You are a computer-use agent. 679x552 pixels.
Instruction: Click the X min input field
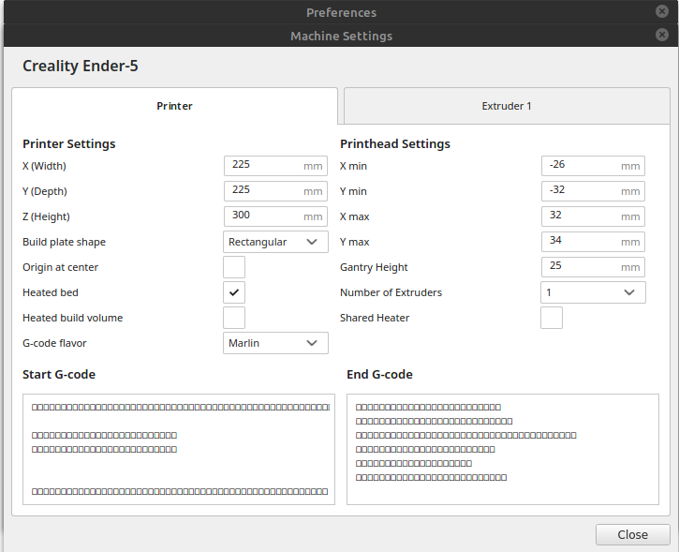593,166
